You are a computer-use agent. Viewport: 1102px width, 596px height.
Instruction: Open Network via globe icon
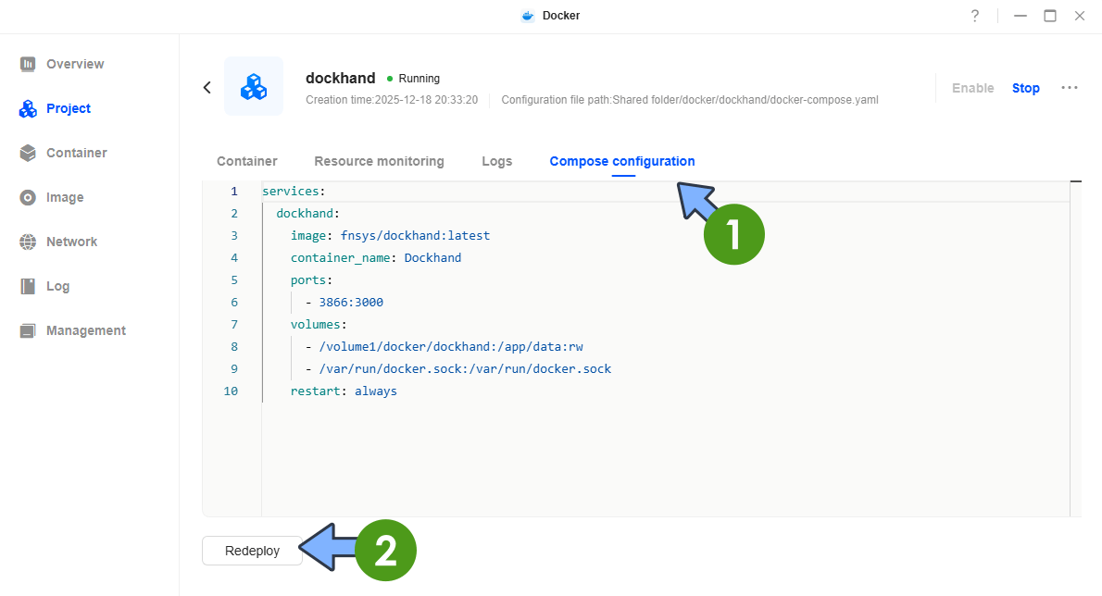(x=28, y=242)
